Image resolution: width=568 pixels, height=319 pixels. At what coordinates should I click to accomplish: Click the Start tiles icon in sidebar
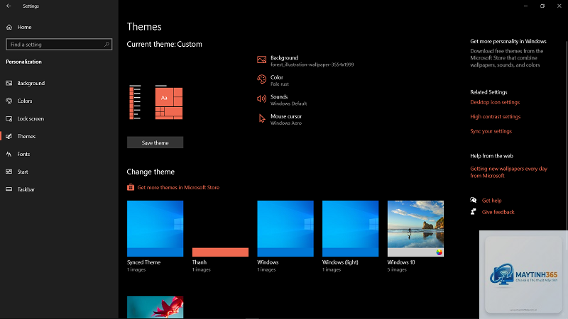(x=9, y=172)
